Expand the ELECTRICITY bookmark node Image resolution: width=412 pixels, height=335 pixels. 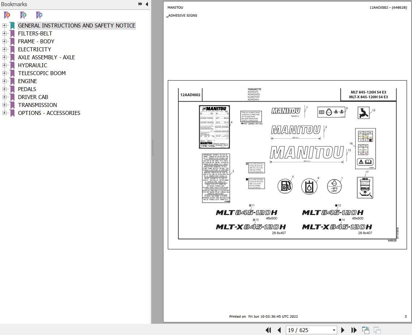click(x=4, y=49)
